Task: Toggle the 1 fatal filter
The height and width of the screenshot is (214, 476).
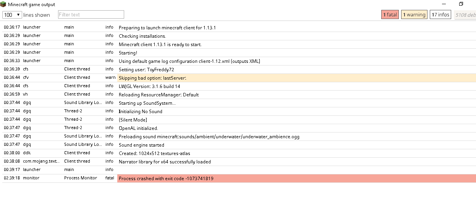Action: point(390,15)
